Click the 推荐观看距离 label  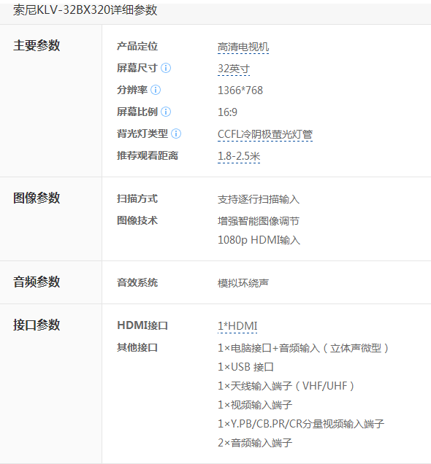[148, 155]
